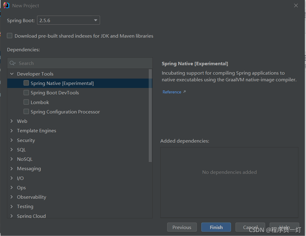Expand the NoSQL category
This screenshot has width=306, height=236.
(x=12, y=159)
